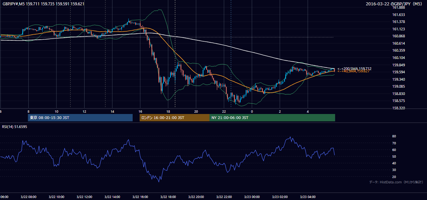The height and width of the screenshot is (200, 427).
Task: Select the 東京 08:00-15:30 JST session bar
Action: (x=80, y=118)
